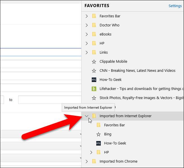Click the Stock Photos star icon

click(x=94, y=98)
